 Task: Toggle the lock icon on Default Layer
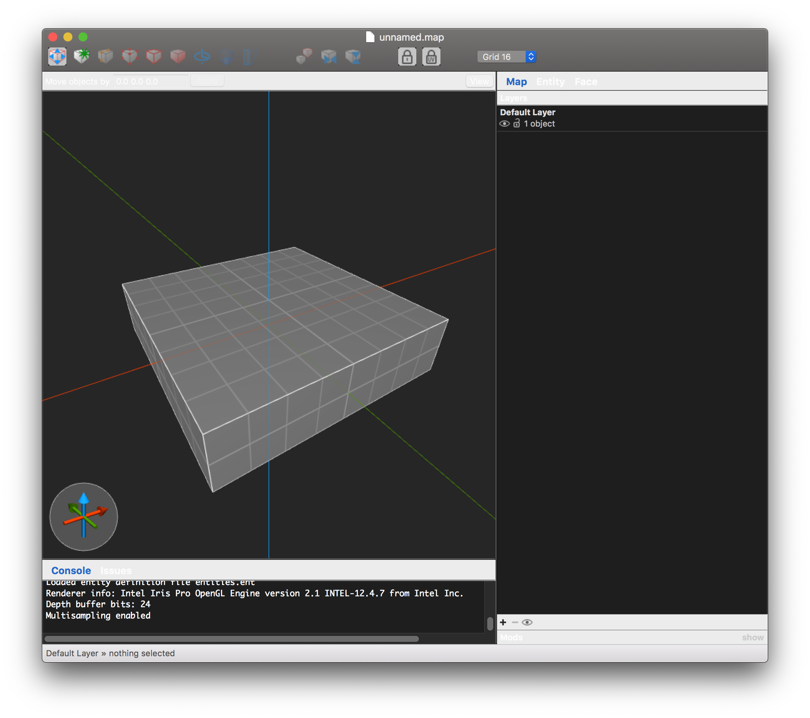coord(516,124)
